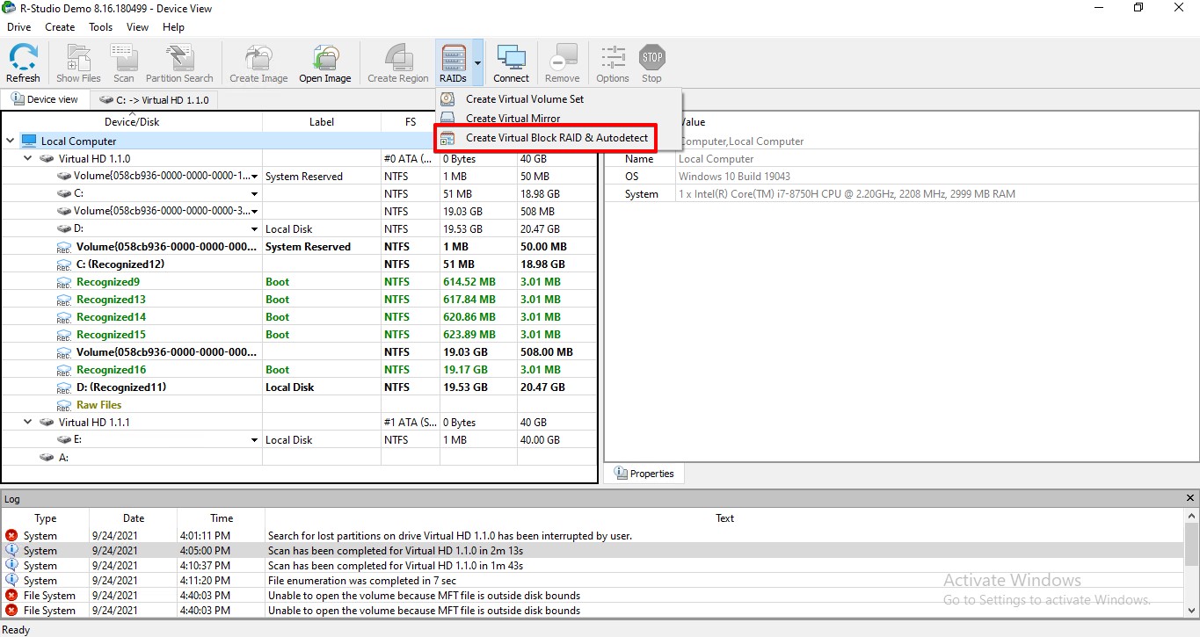Select the Open Image tool
The height and width of the screenshot is (637, 1200).
tap(324, 62)
